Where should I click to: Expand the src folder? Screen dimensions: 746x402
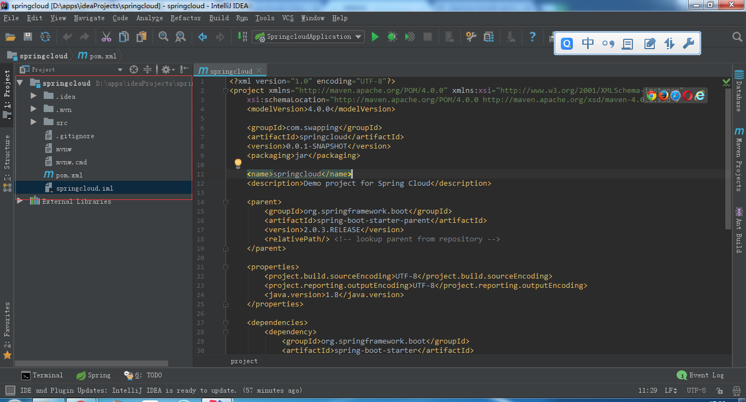coord(33,122)
